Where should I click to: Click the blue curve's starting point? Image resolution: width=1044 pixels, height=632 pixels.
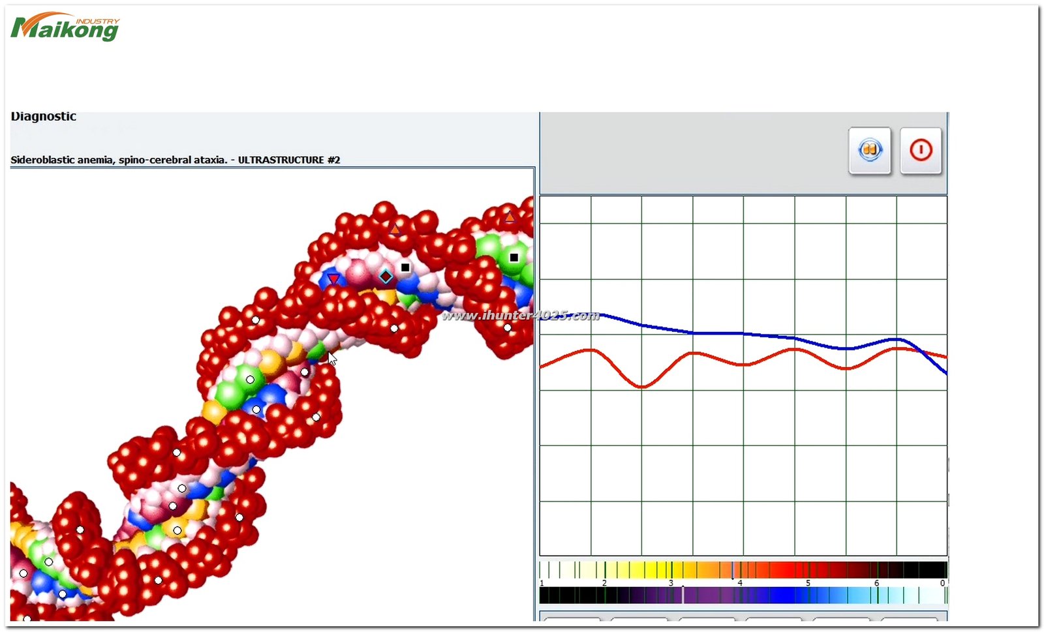(x=602, y=315)
